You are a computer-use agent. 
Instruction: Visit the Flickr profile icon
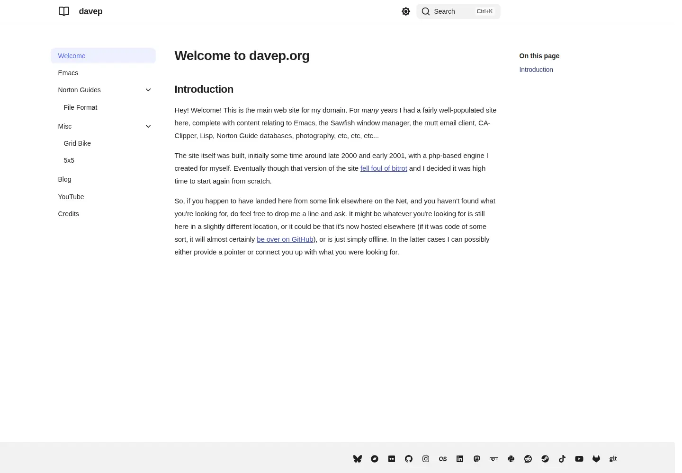click(x=392, y=459)
